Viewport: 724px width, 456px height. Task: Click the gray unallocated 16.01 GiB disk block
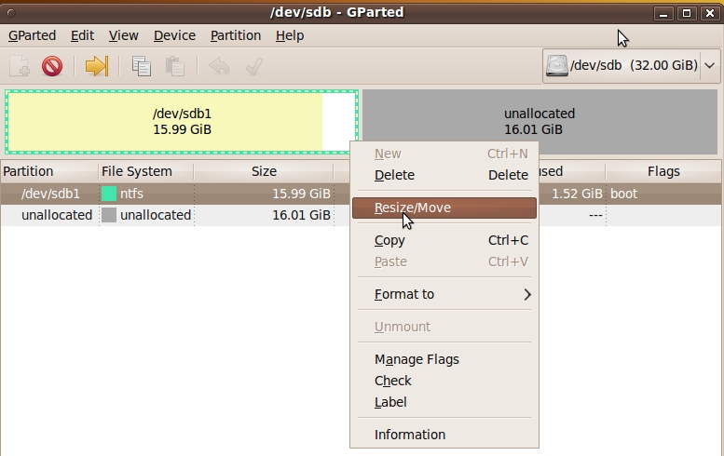click(540, 121)
